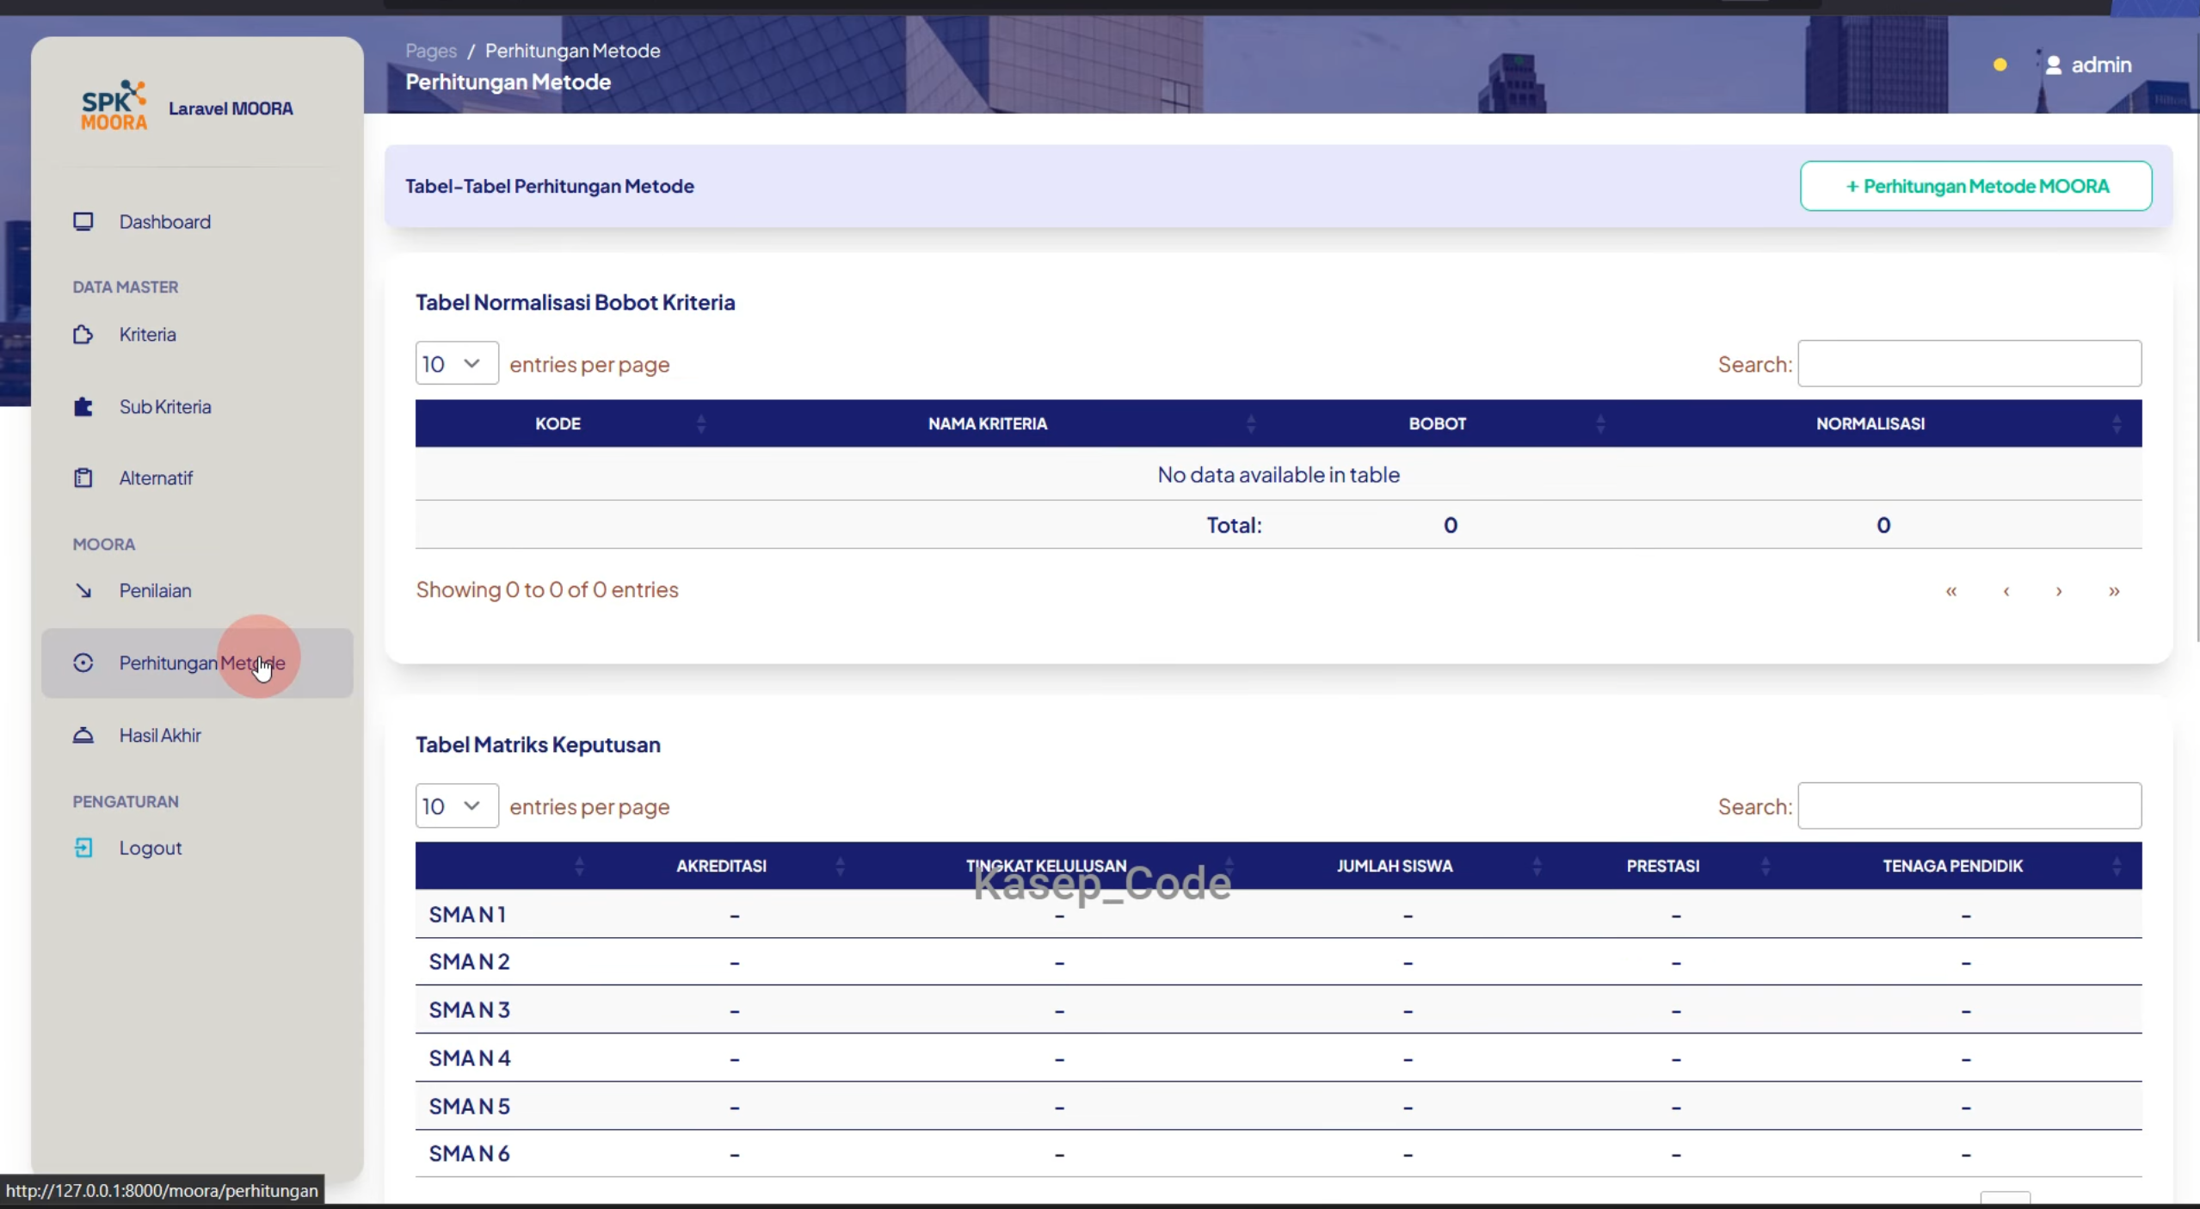Click the Pages breadcrumb link

tap(431, 51)
